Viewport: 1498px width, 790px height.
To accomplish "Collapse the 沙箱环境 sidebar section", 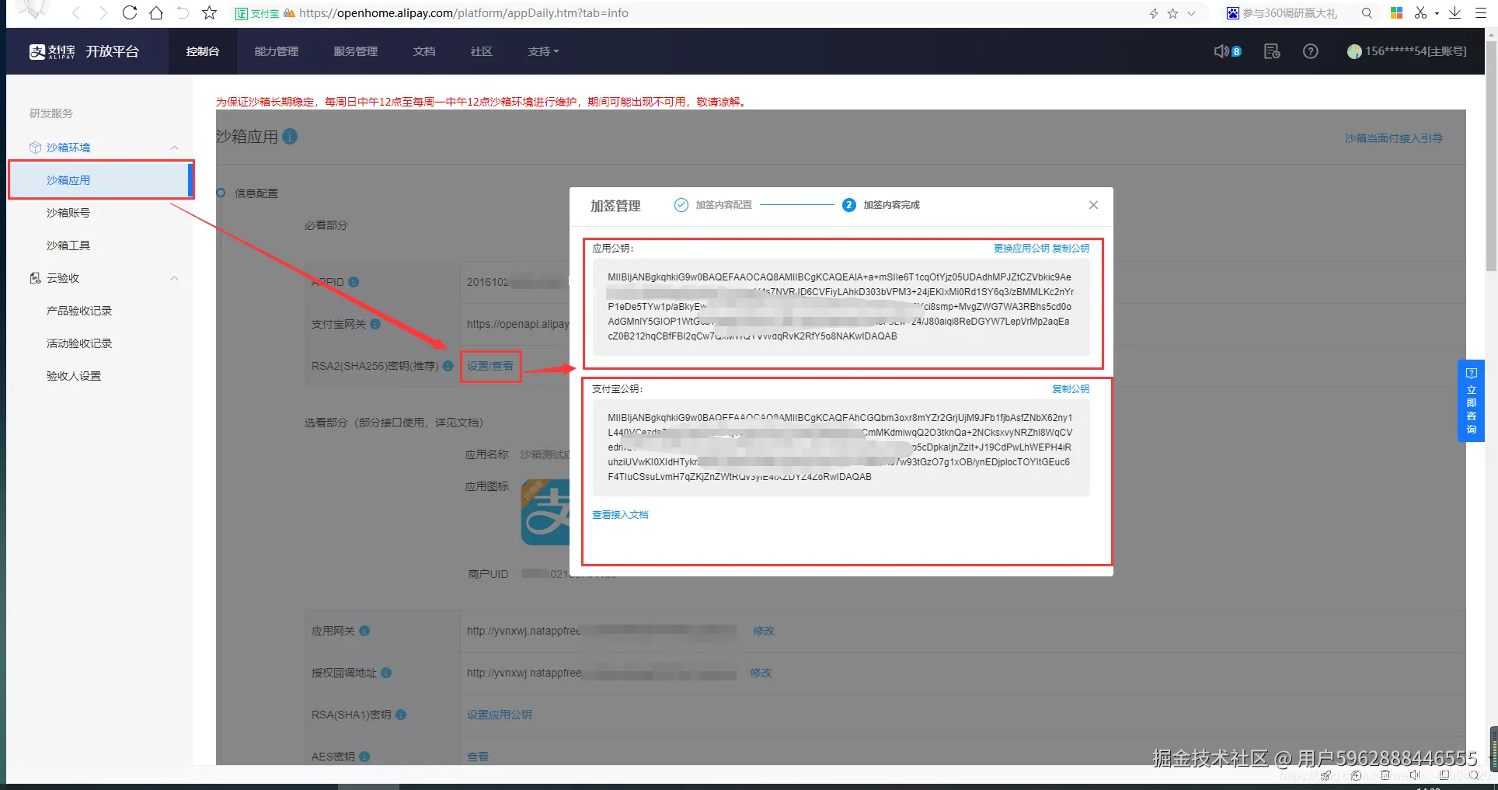I will coord(175,148).
